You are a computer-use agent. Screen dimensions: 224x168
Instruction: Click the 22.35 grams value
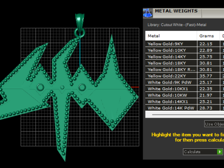(206, 89)
